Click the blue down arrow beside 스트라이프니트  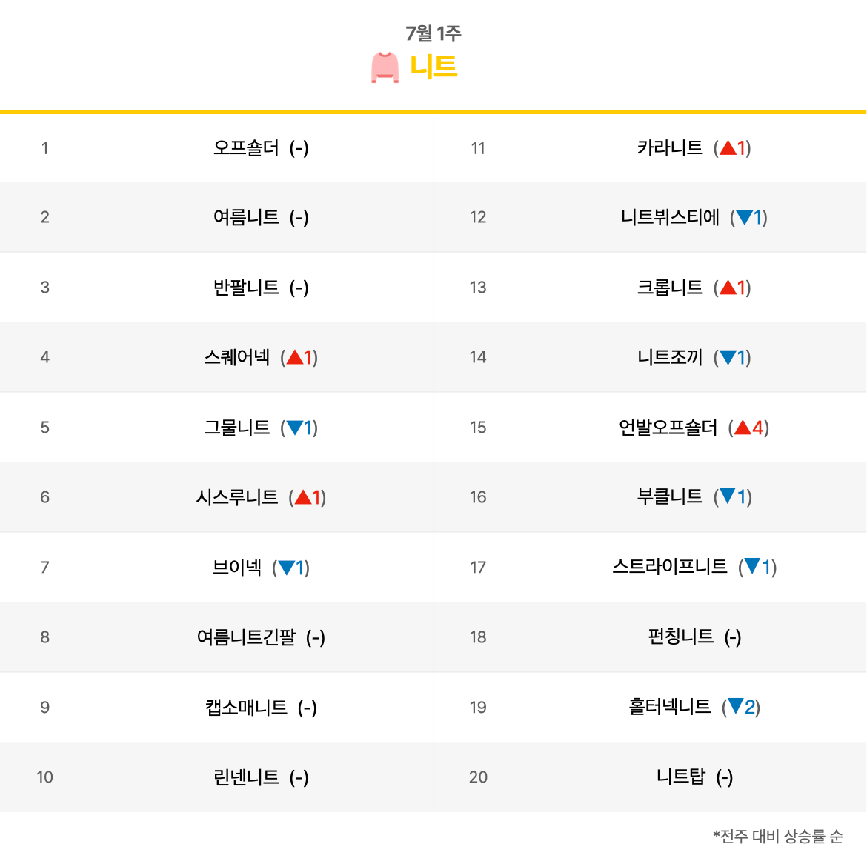(x=752, y=566)
